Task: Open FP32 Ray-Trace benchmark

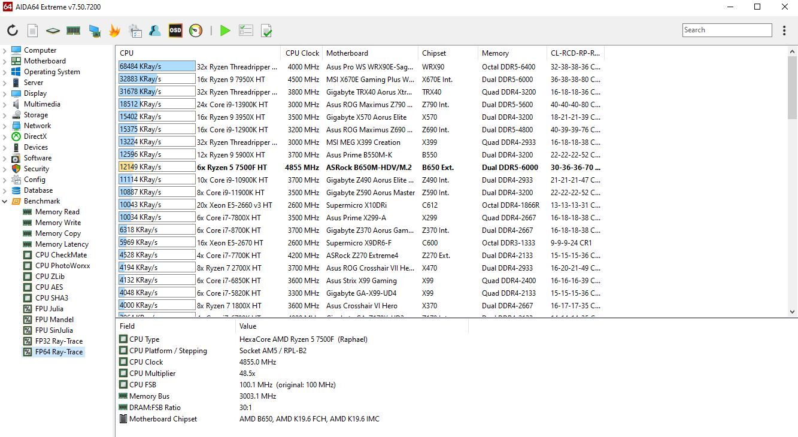Action: (59, 341)
